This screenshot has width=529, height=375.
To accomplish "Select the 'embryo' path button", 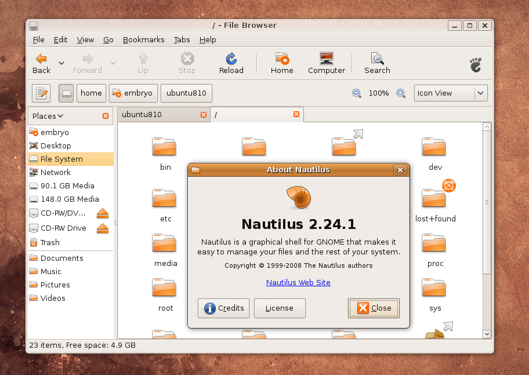I will pos(133,93).
